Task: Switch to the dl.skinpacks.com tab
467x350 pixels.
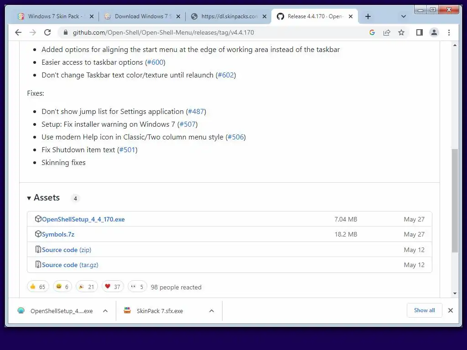Action: [x=228, y=16]
